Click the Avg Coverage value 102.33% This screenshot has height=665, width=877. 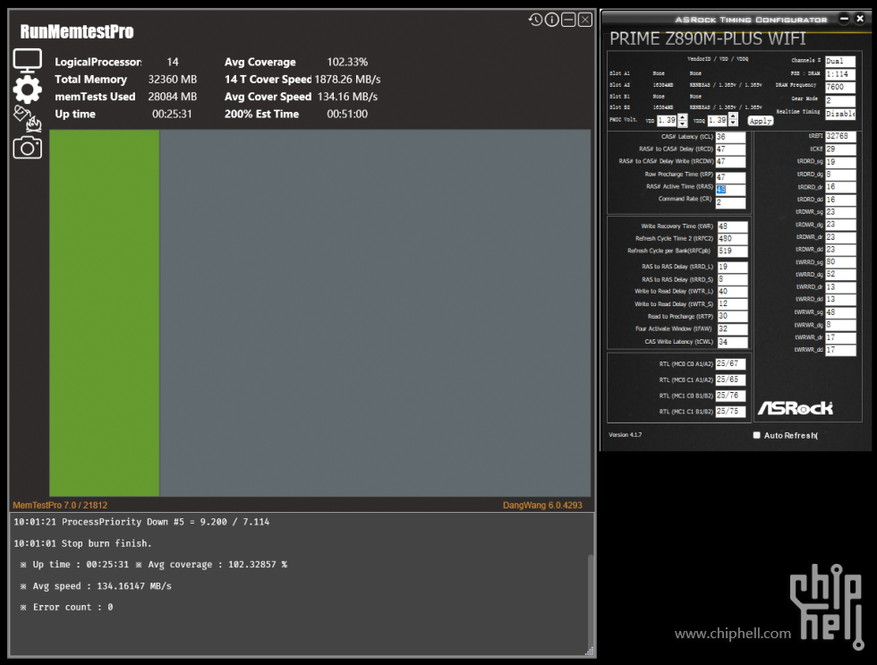click(347, 62)
